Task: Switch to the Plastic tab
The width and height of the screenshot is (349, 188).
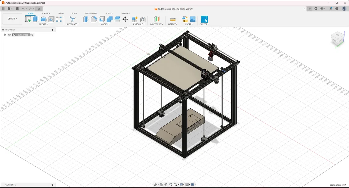Action: point(109,14)
